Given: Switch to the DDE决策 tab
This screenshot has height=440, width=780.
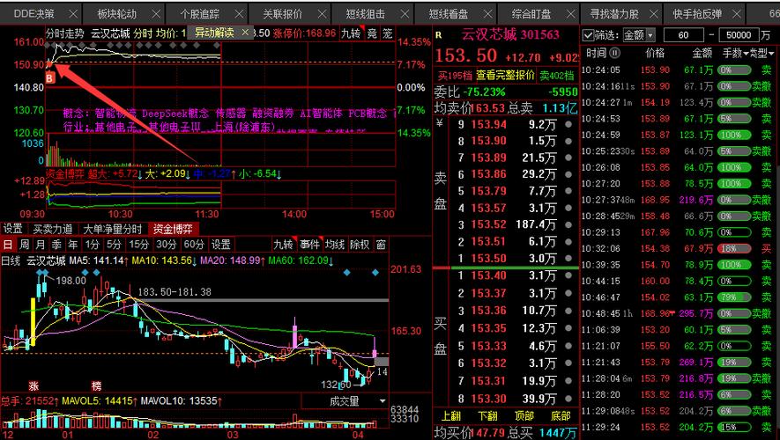Looking at the screenshot, I should point(33,14).
